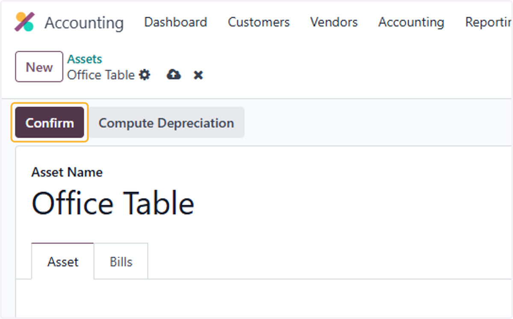Expand the Customers menu

[x=259, y=22]
